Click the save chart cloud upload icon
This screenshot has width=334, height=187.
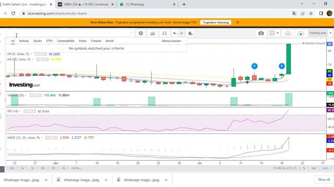301,33
